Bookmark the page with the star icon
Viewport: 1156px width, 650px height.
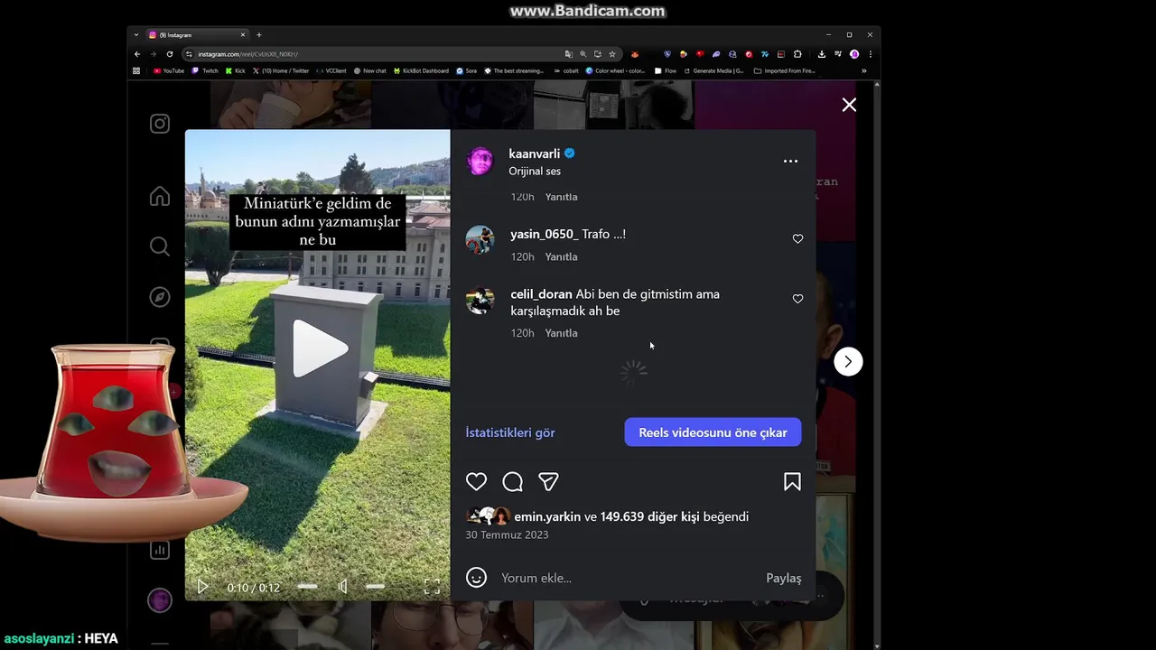point(611,54)
